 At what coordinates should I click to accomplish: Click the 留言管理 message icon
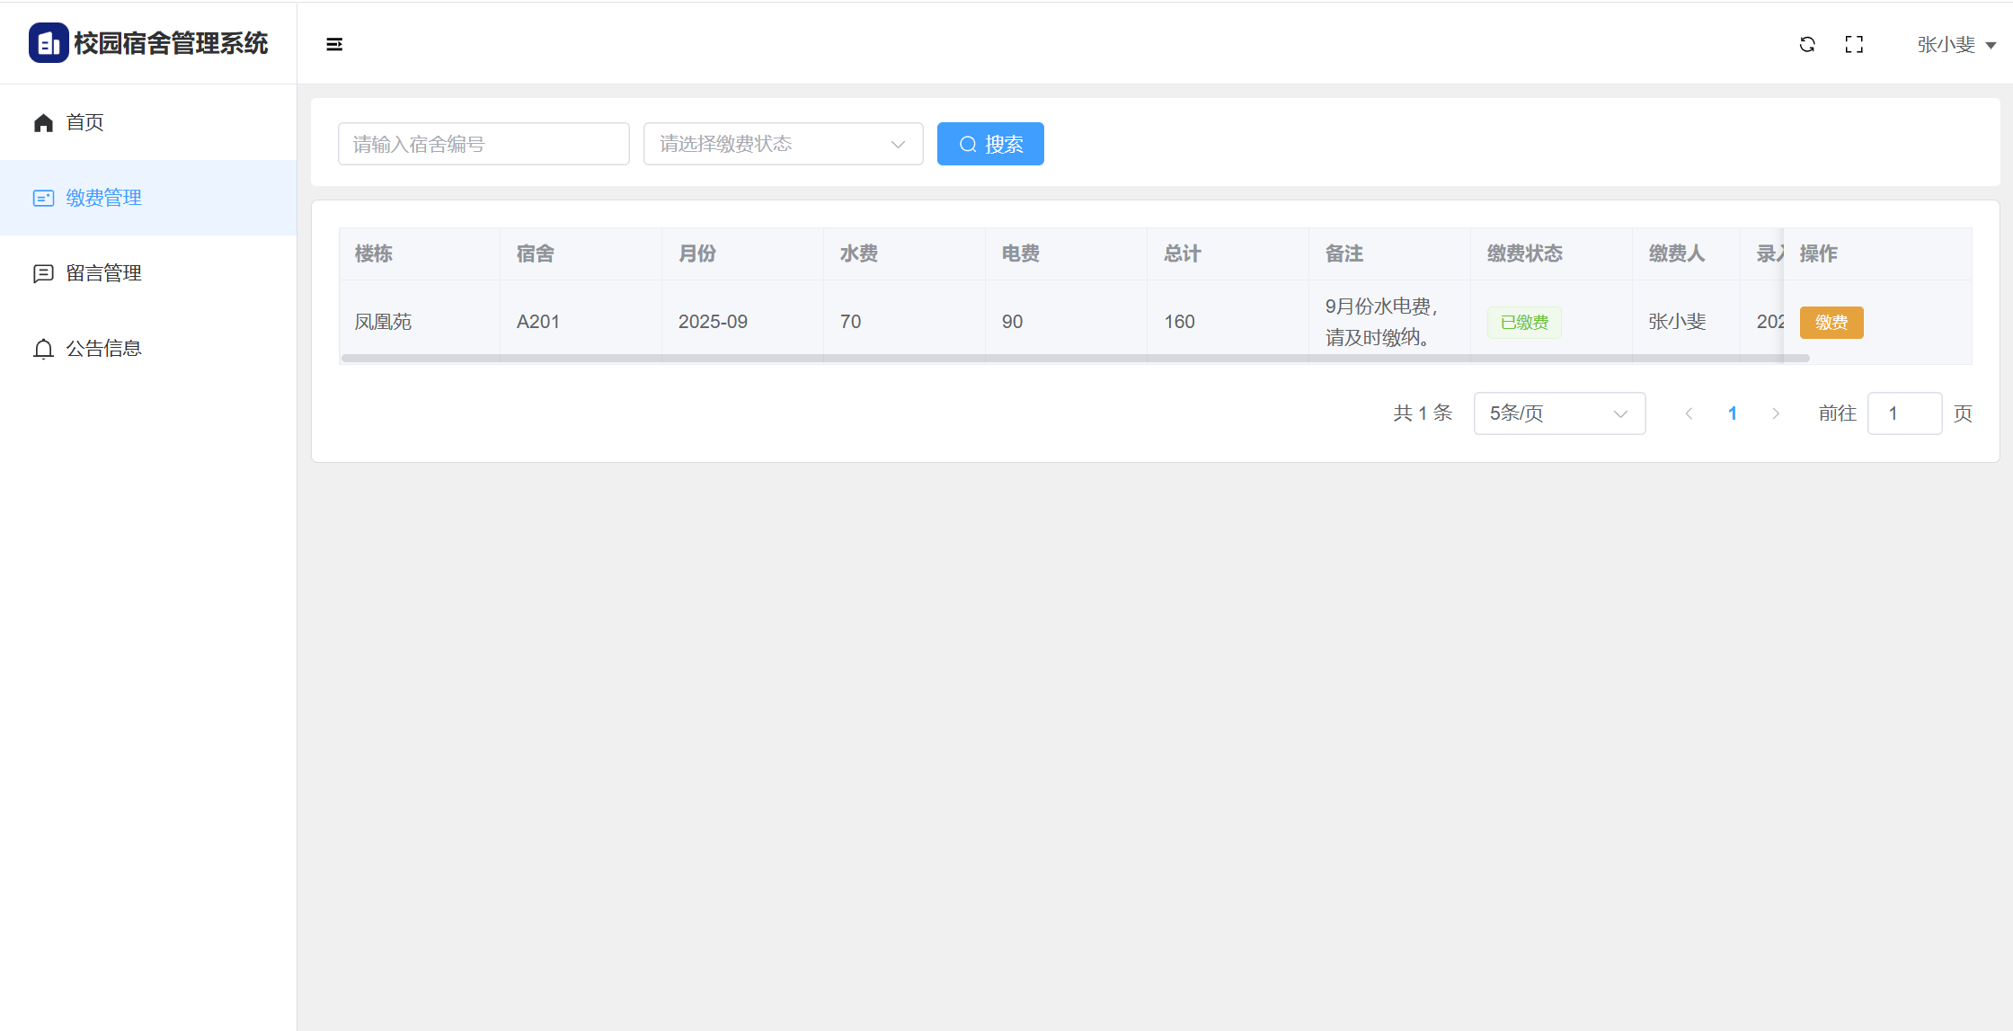tap(43, 273)
